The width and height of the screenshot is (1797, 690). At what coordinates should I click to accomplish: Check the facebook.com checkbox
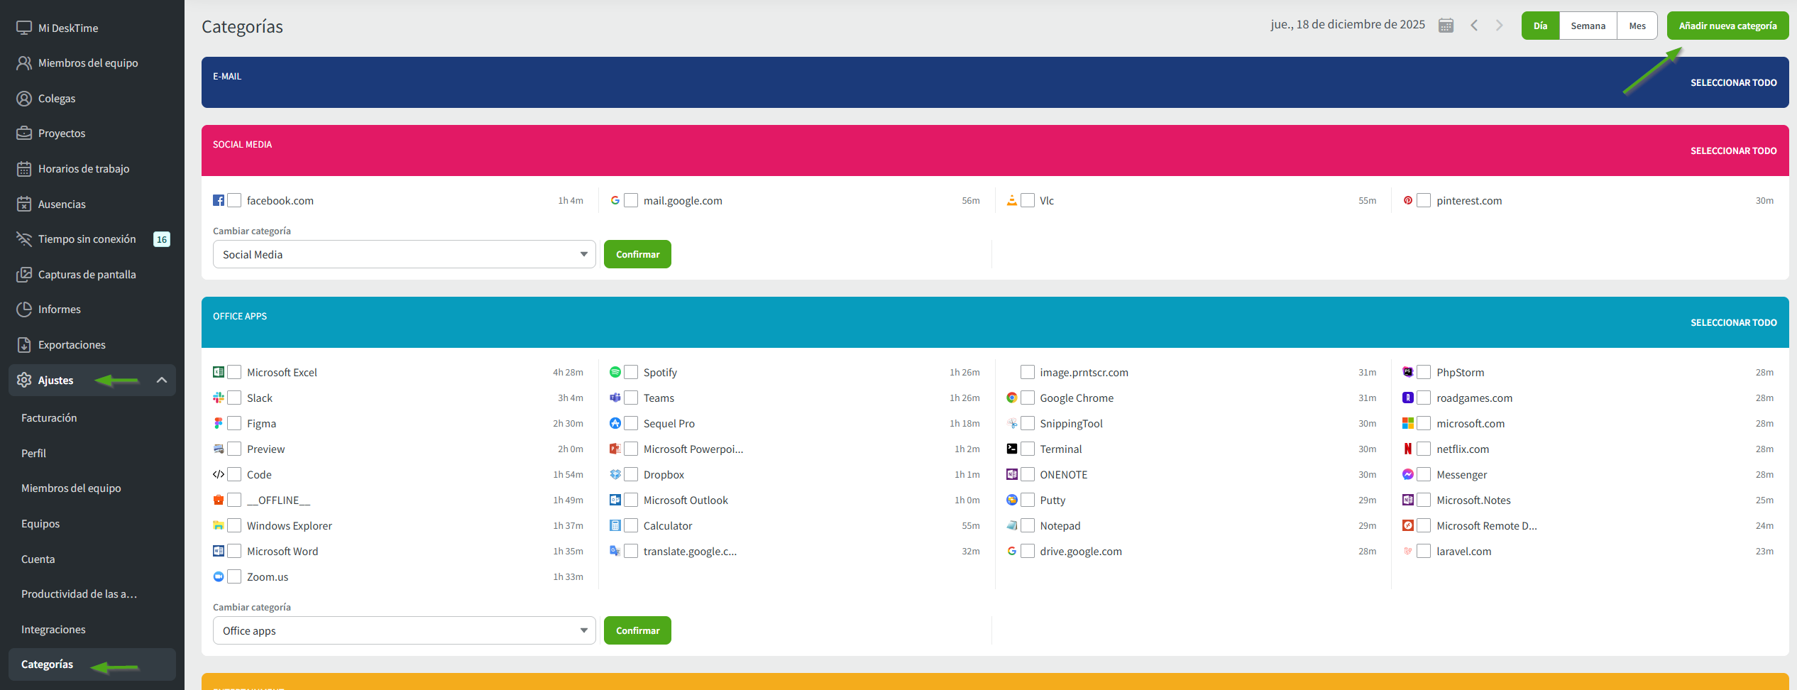click(234, 200)
